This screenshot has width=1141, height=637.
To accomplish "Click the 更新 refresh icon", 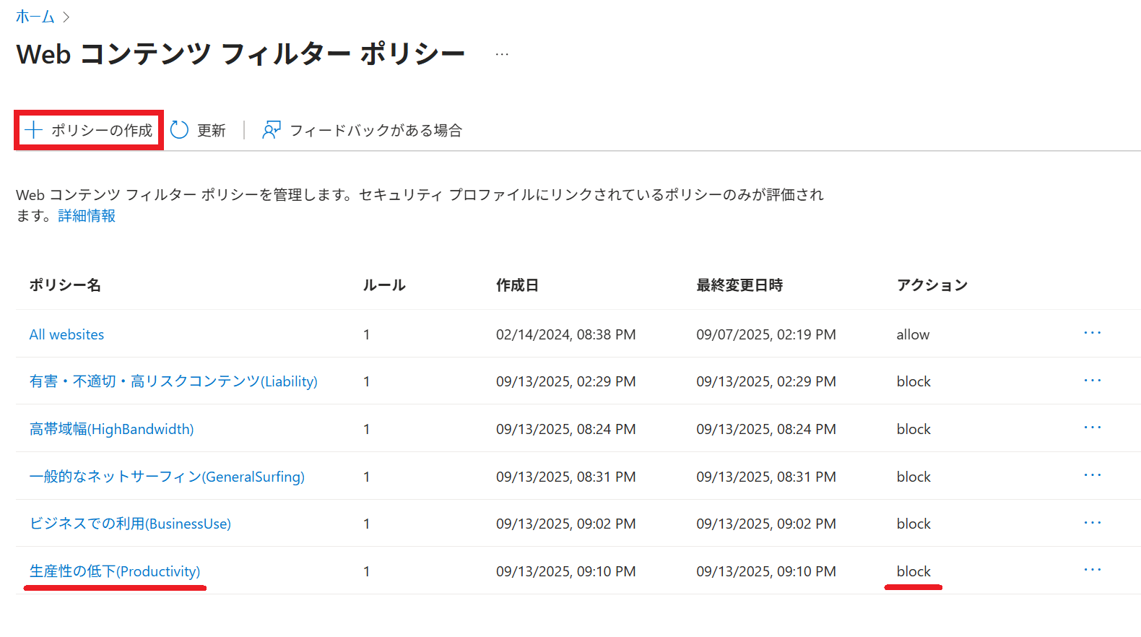I will click(179, 130).
